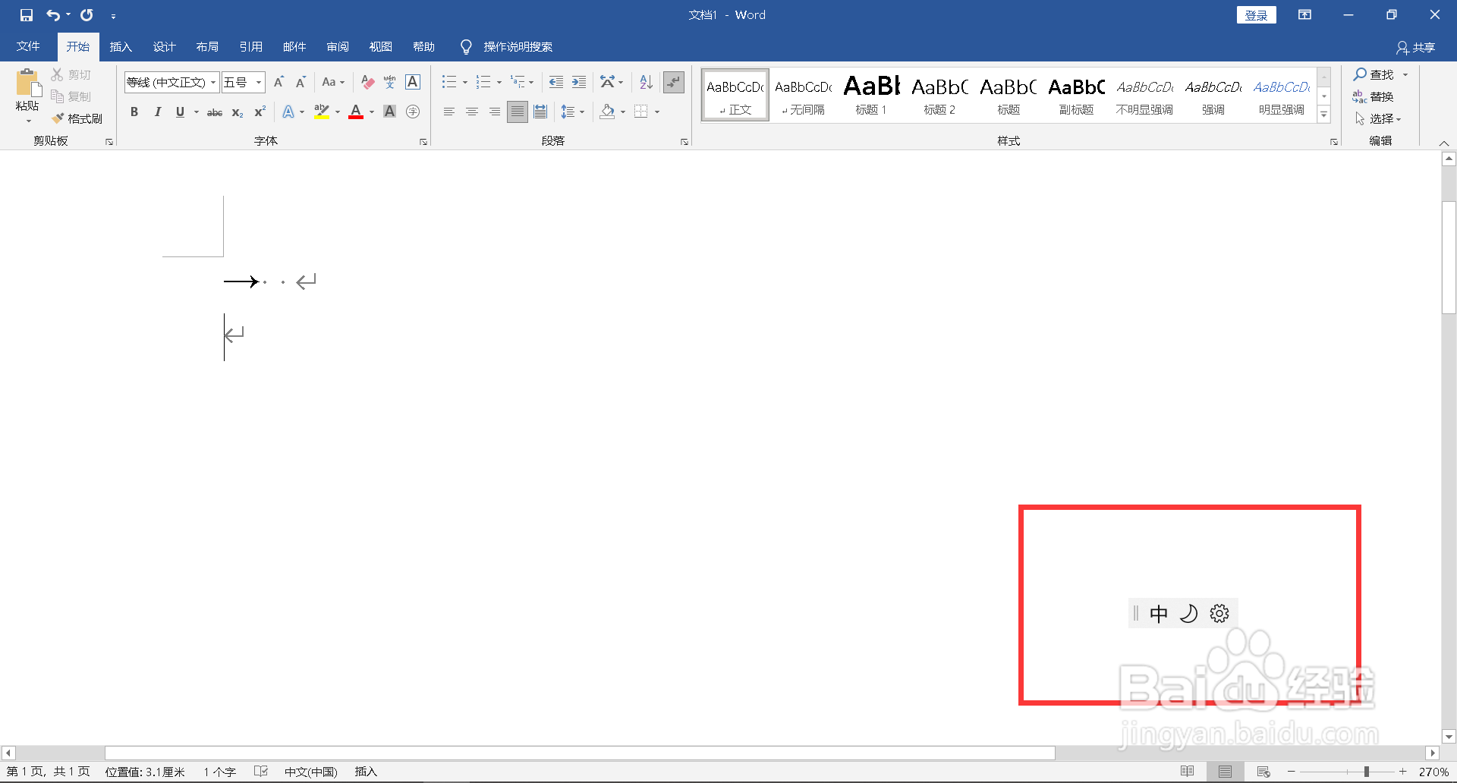Click the Save icon in title bar
Viewport: 1457px width, 783px height.
click(x=27, y=14)
